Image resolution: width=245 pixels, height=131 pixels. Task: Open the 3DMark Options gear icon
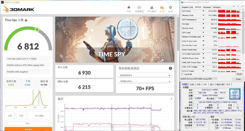[170, 7]
